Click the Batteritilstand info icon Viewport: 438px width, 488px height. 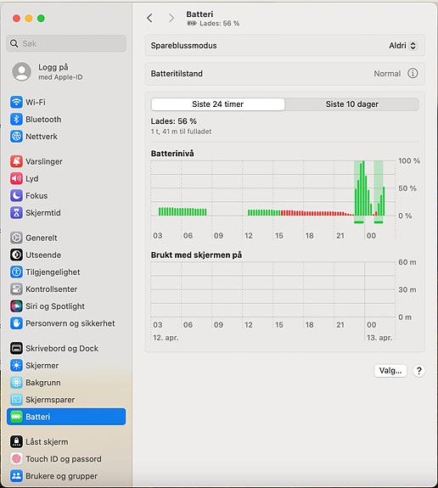tap(413, 74)
